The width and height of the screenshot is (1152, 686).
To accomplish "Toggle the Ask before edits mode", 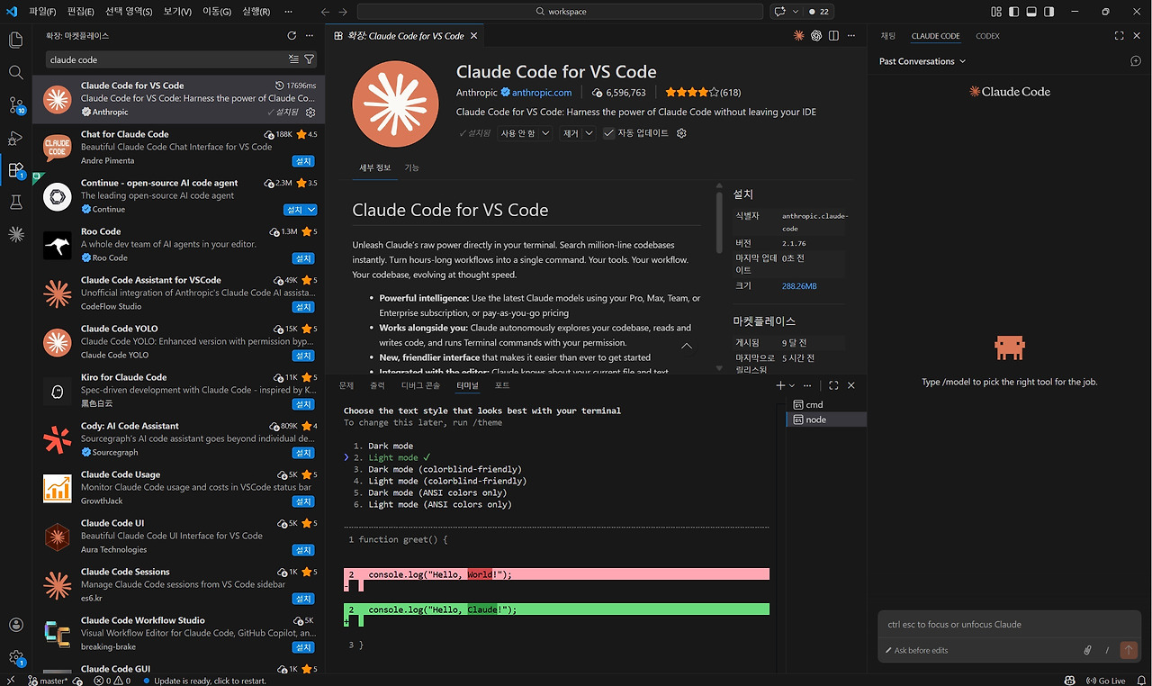I will pyautogui.click(x=916, y=650).
